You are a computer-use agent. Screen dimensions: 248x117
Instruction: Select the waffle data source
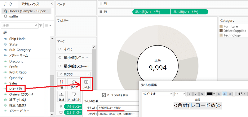[13, 16]
